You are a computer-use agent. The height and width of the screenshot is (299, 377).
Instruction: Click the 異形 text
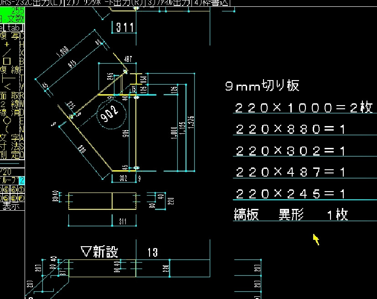(291, 214)
